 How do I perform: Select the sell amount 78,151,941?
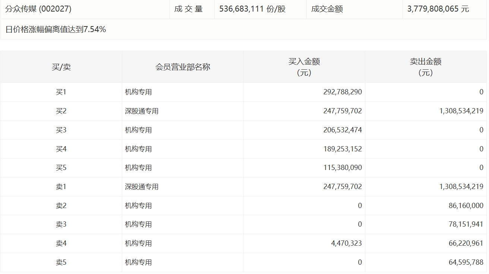(x=466, y=224)
